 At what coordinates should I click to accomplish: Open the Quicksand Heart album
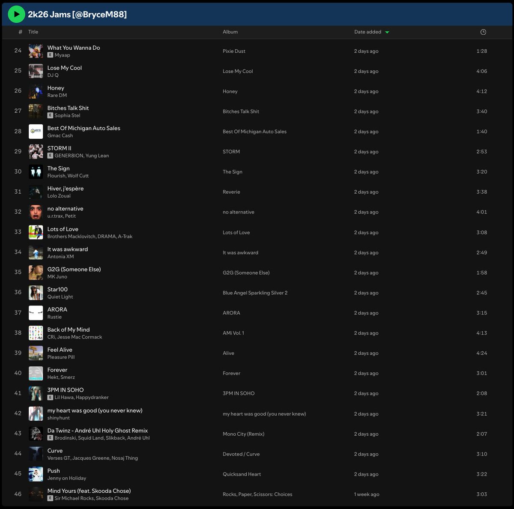(x=242, y=474)
